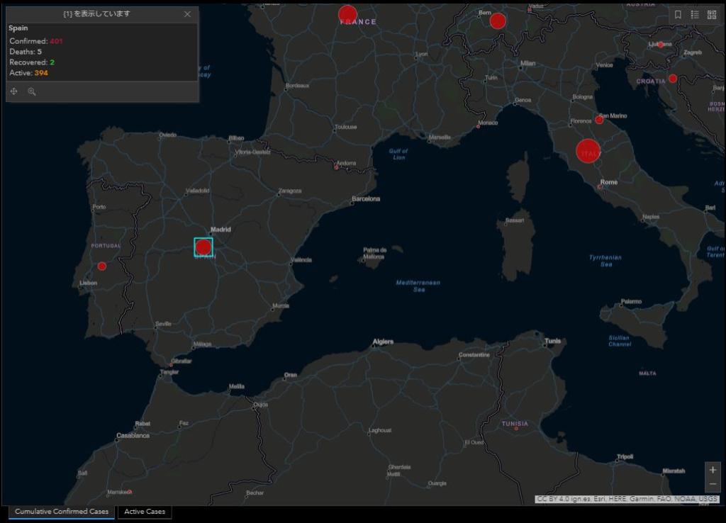
Task: Click the San Marino red marker
Action: 599,120
